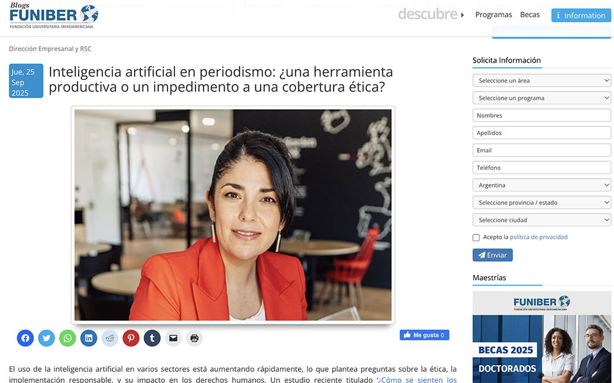Share on LinkedIn icon
This screenshot has width=614, height=383.
[88, 338]
